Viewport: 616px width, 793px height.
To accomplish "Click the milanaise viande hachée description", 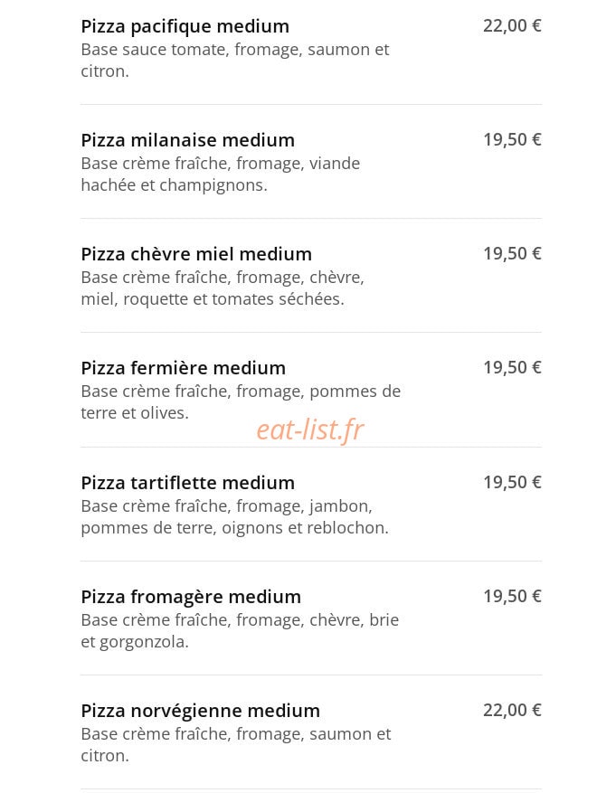I will pos(221,175).
